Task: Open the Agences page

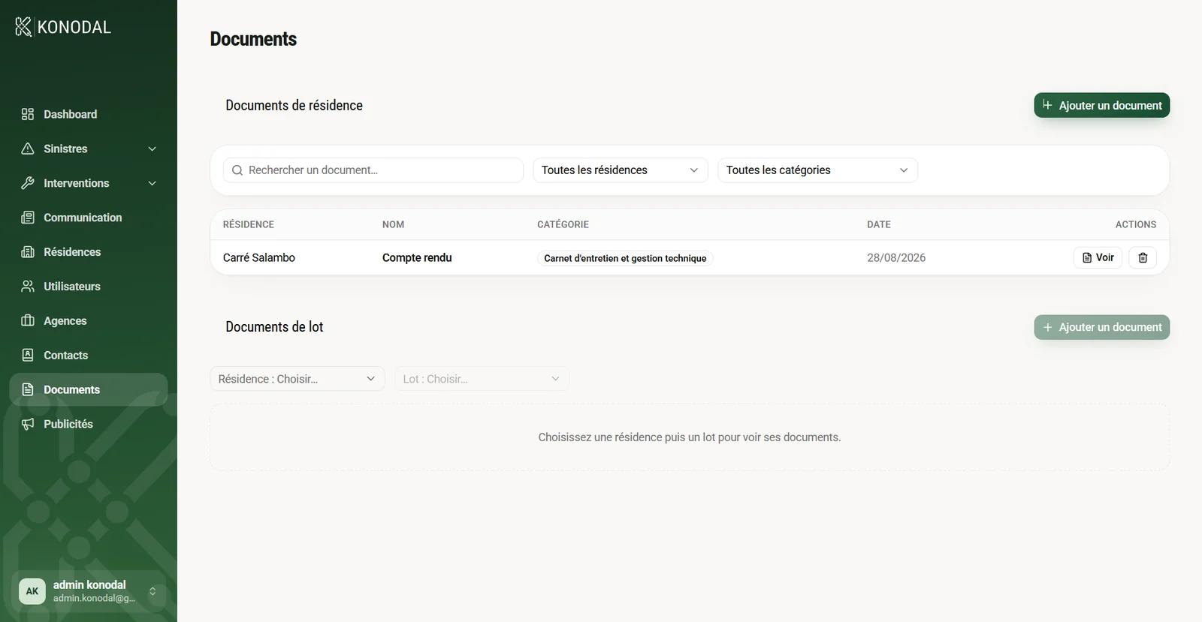Action: (89, 321)
